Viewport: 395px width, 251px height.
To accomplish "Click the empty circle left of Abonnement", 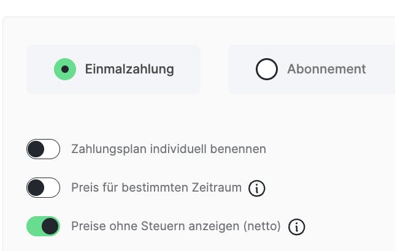I will pyautogui.click(x=267, y=69).
